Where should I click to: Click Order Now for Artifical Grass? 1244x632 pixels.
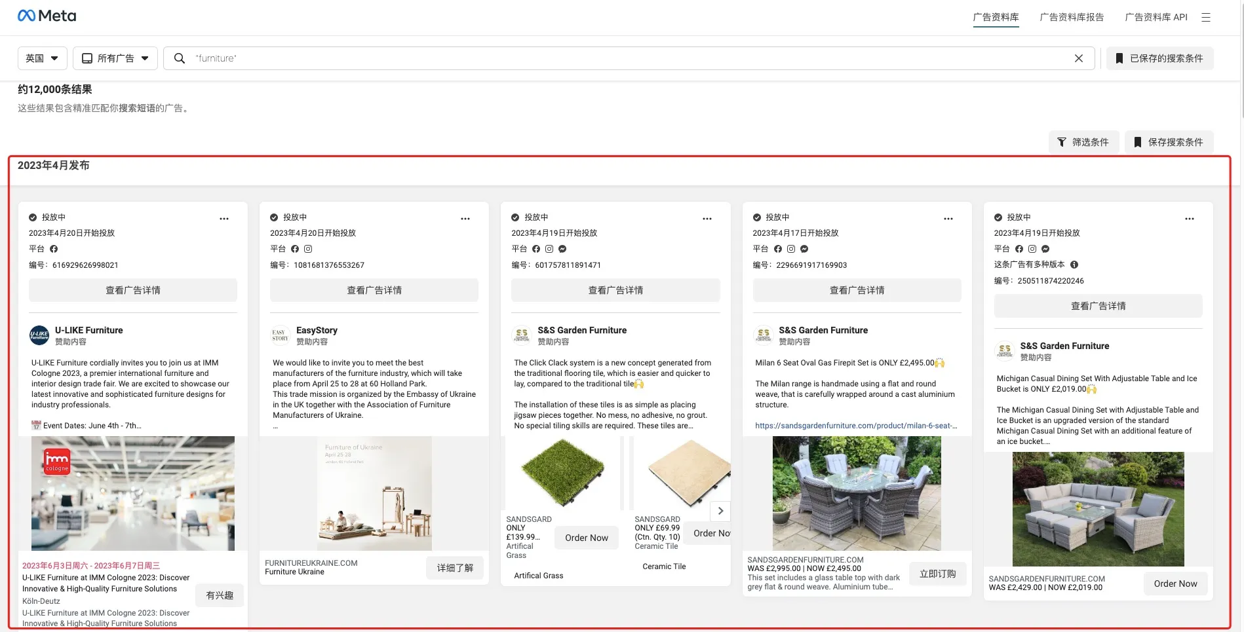click(x=587, y=538)
